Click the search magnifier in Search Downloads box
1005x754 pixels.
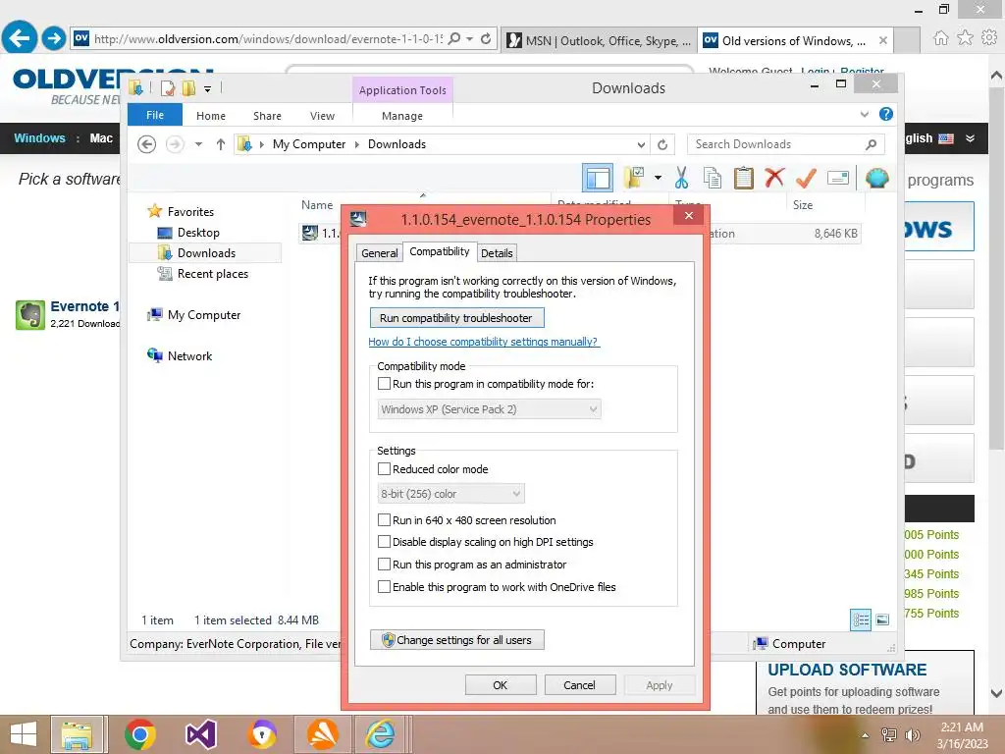(872, 144)
